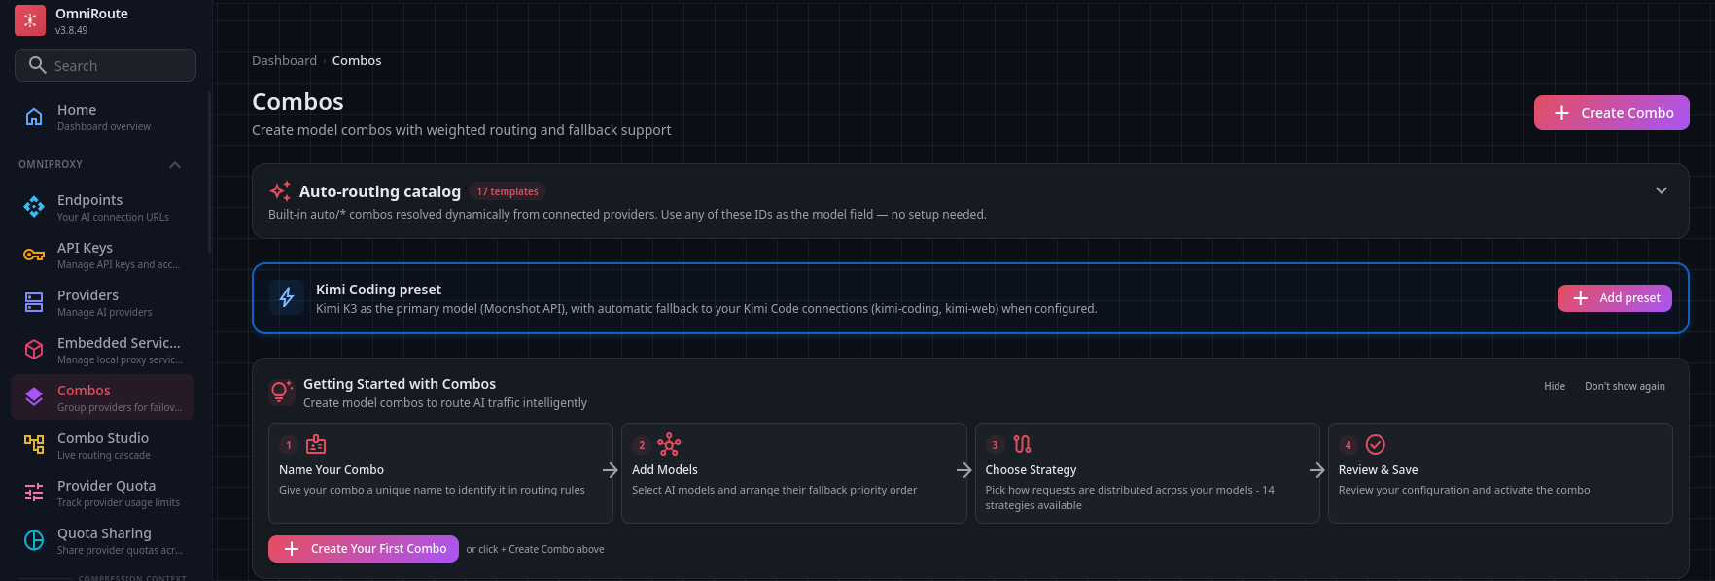Image resolution: width=1715 pixels, height=581 pixels.
Task: Open the Endpoints menu item
Action: pos(102,207)
